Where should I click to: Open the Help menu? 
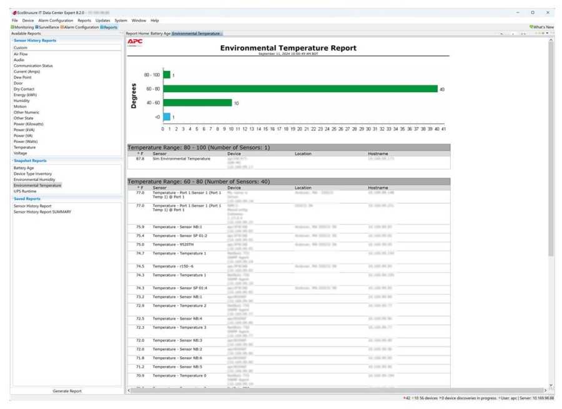pyautogui.click(x=154, y=21)
